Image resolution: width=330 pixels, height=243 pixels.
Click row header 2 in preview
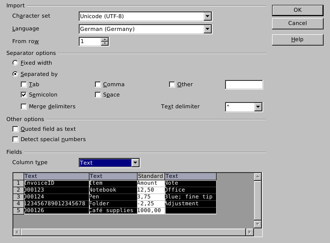pos(18,190)
